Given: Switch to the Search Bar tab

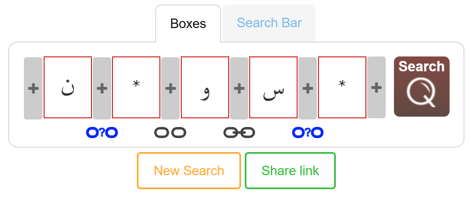Looking at the screenshot, I should click(x=269, y=23).
